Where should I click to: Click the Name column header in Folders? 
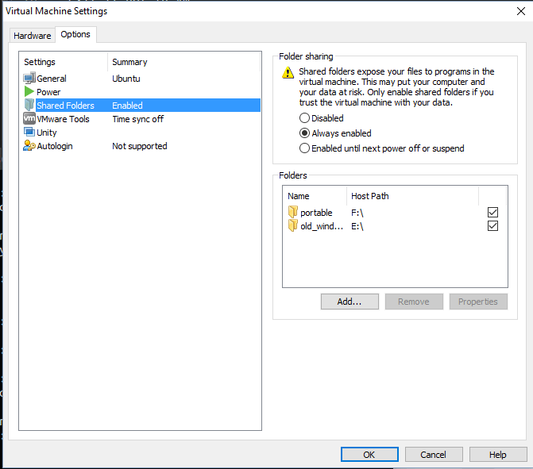[x=315, y=196]
